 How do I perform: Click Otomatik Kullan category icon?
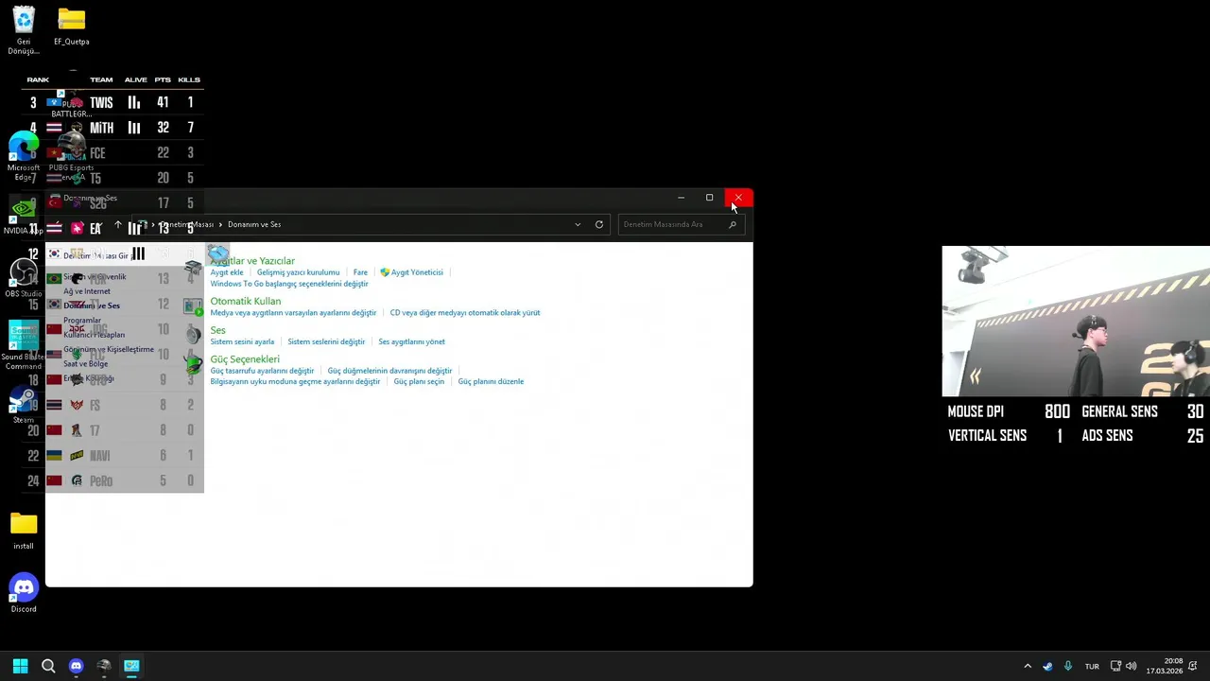[x=193, y=306]
